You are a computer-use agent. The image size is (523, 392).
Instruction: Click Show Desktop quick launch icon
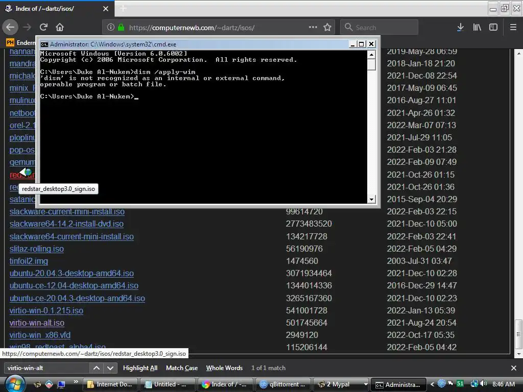pos(61,384)
